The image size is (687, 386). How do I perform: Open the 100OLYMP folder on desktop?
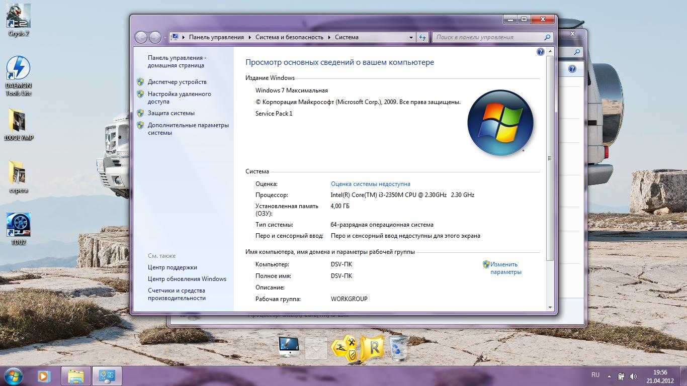click(19, 124)
